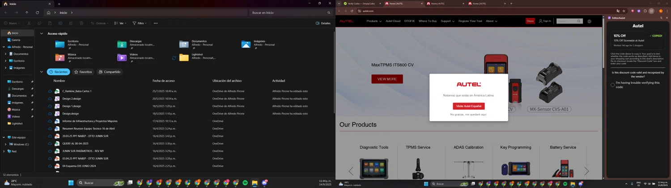
Task: Click VIEW MORE on MaxiTPMS banner
Action: [x=387, y=79]
